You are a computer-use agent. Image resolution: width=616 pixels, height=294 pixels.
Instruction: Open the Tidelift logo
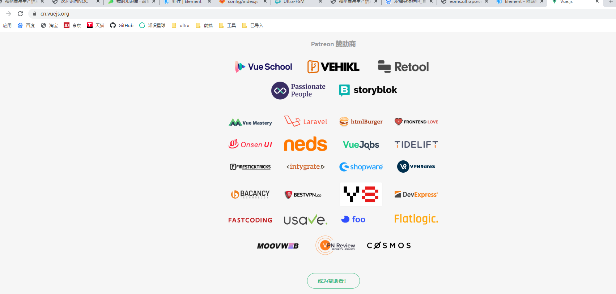coord(416,144)
